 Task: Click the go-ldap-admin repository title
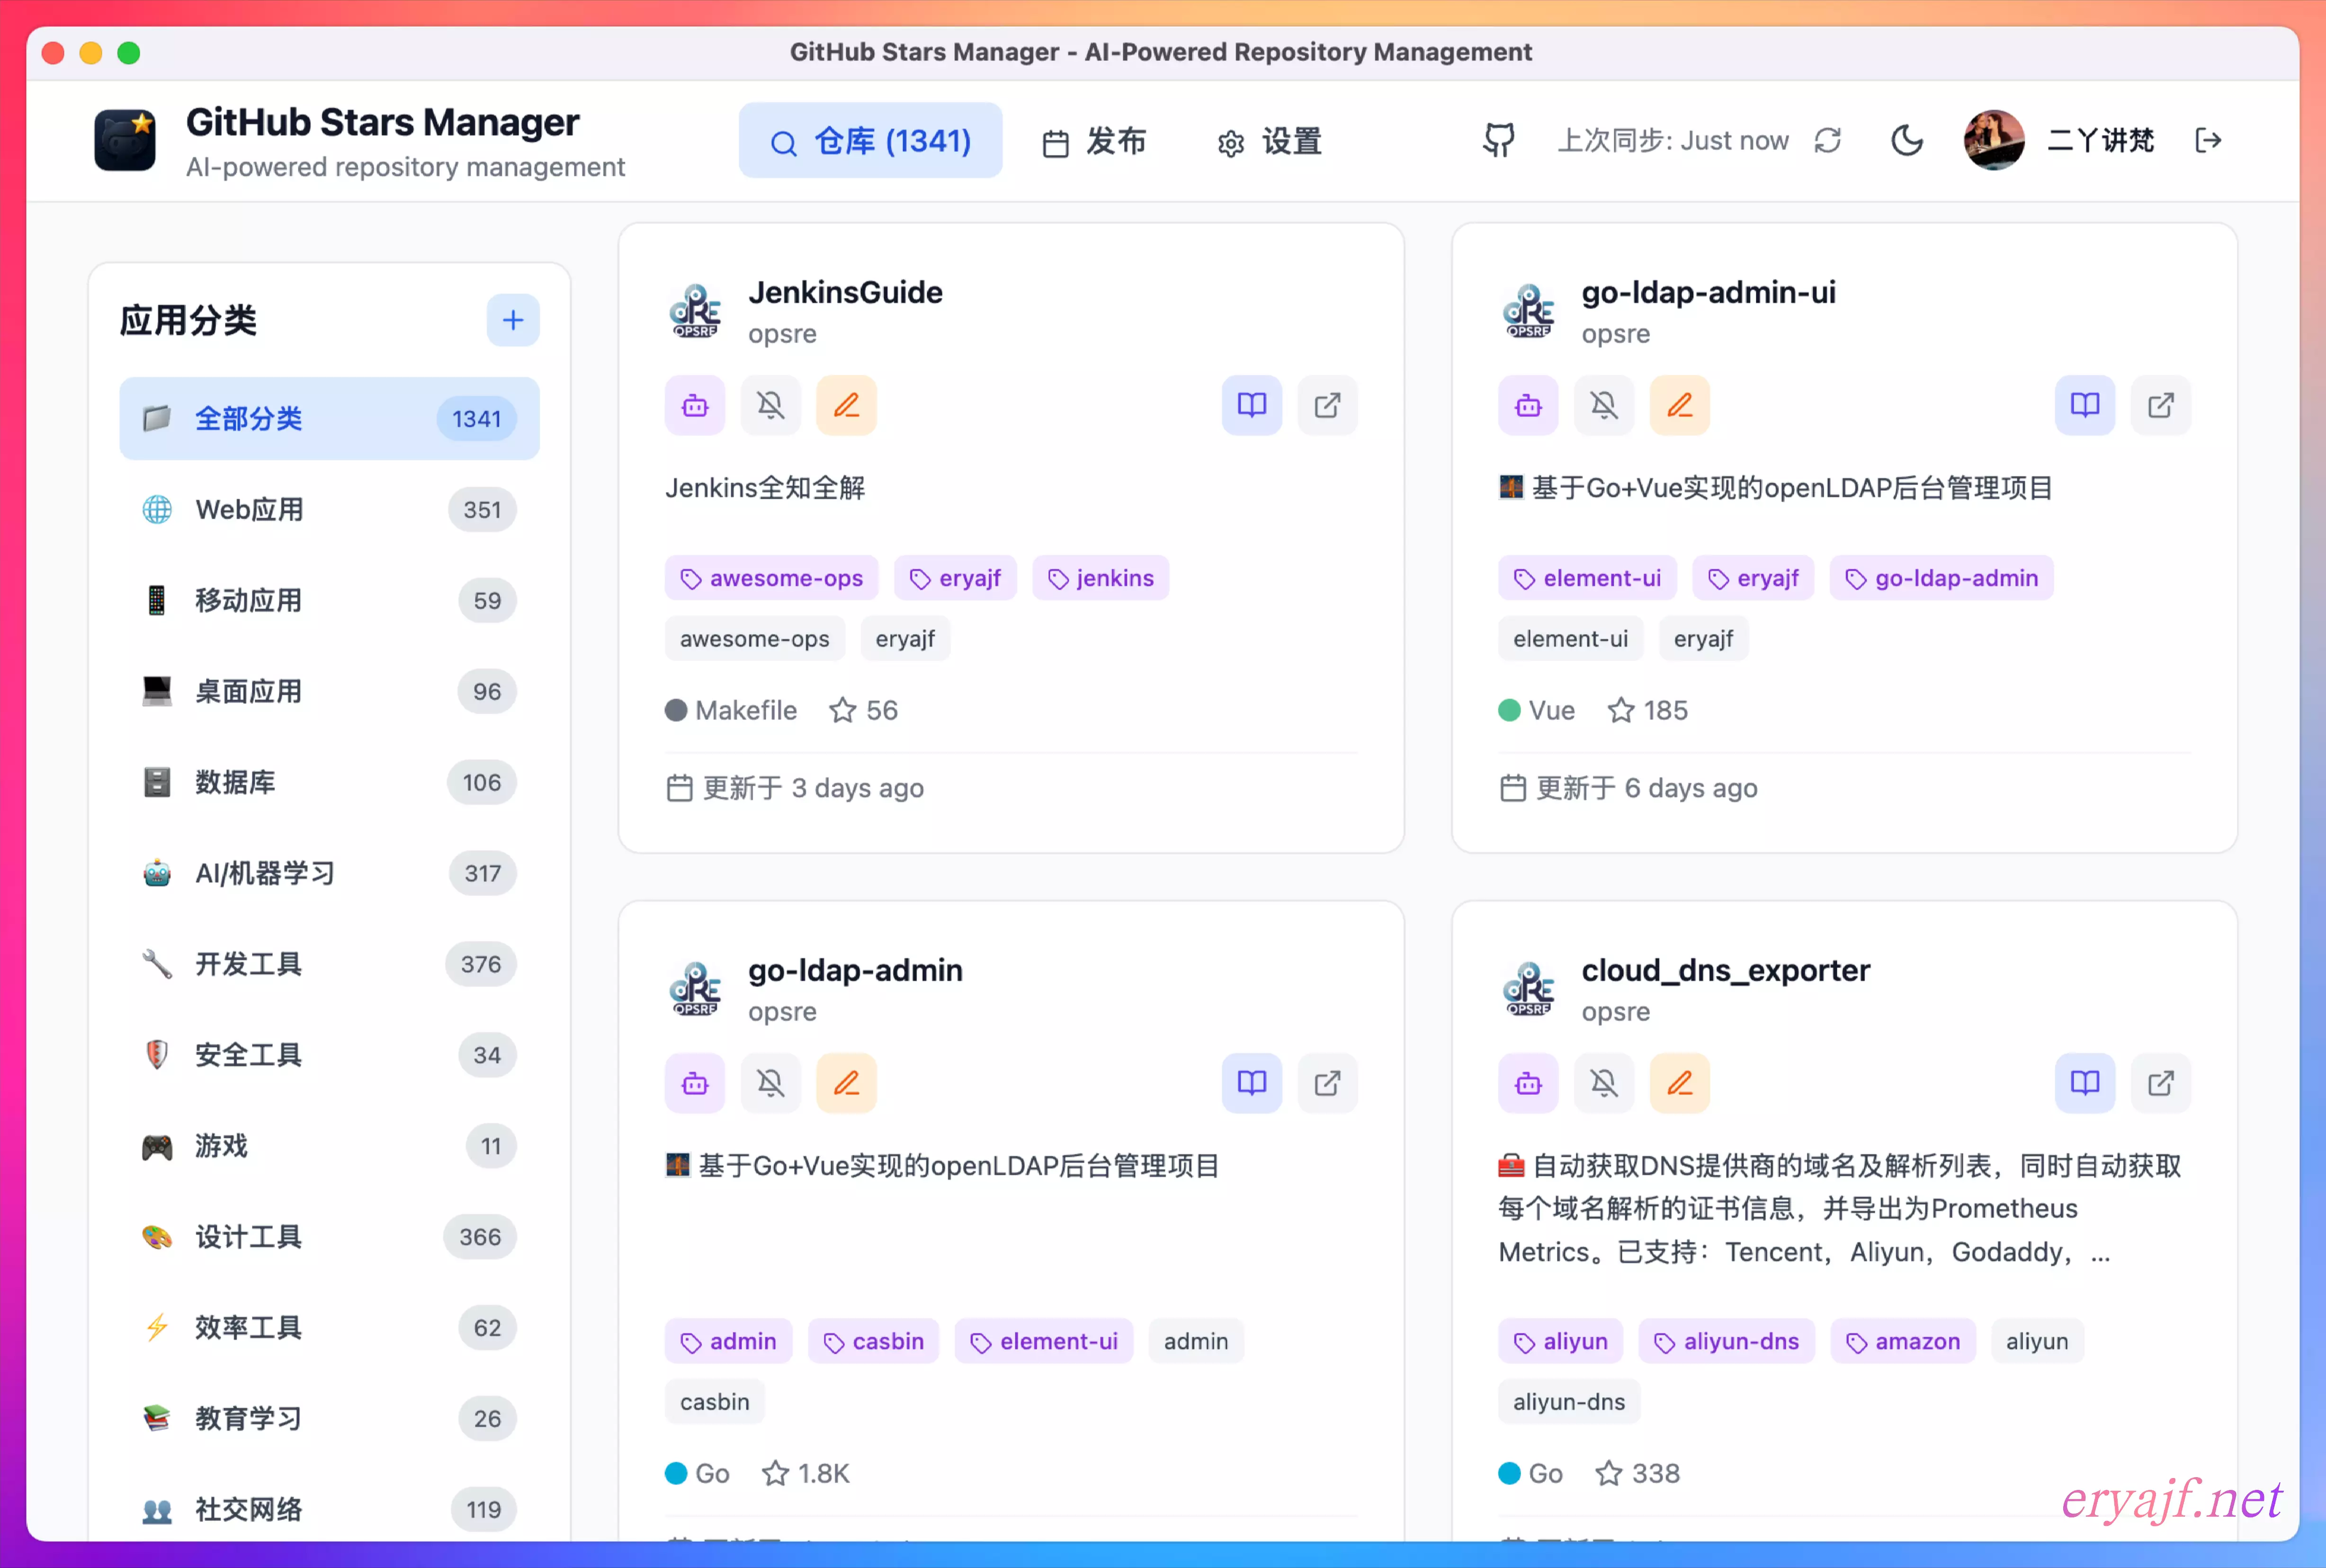click(855, 971)
